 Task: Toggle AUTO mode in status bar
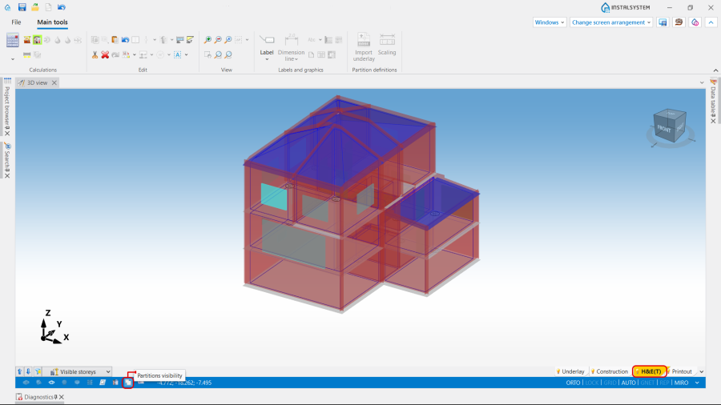629,383
